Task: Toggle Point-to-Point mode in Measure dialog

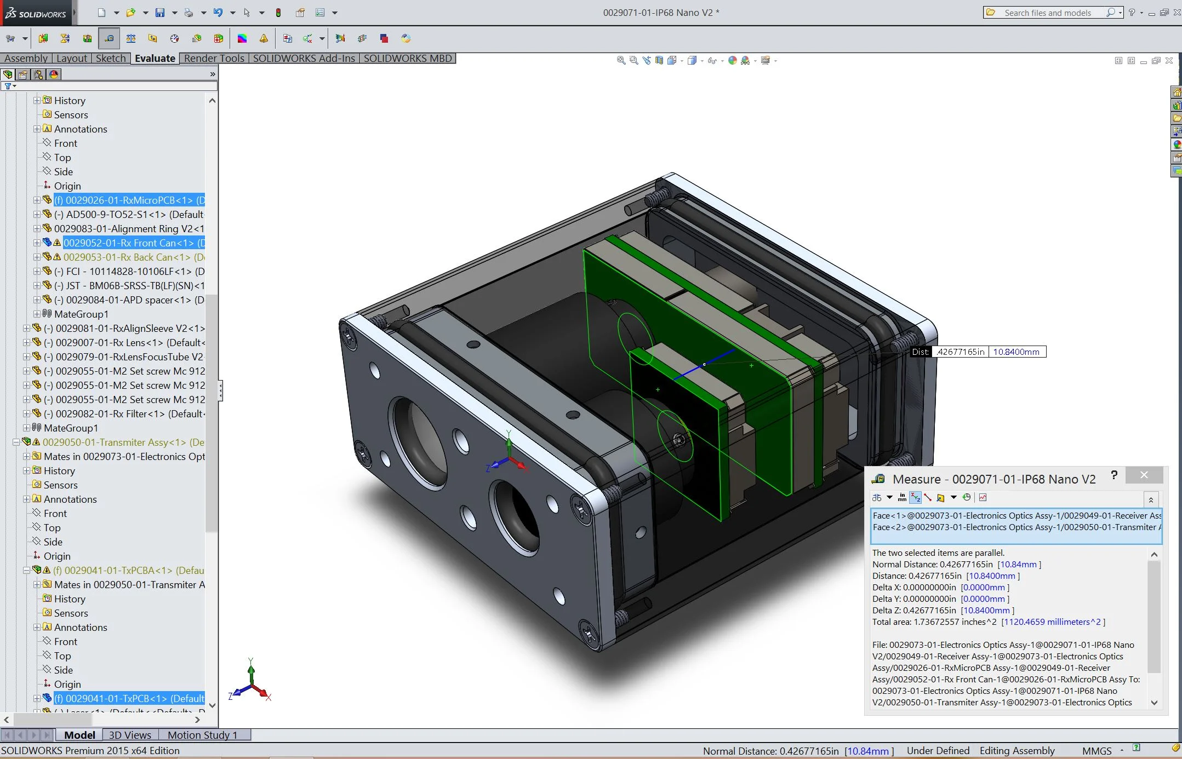Action: 928,497
